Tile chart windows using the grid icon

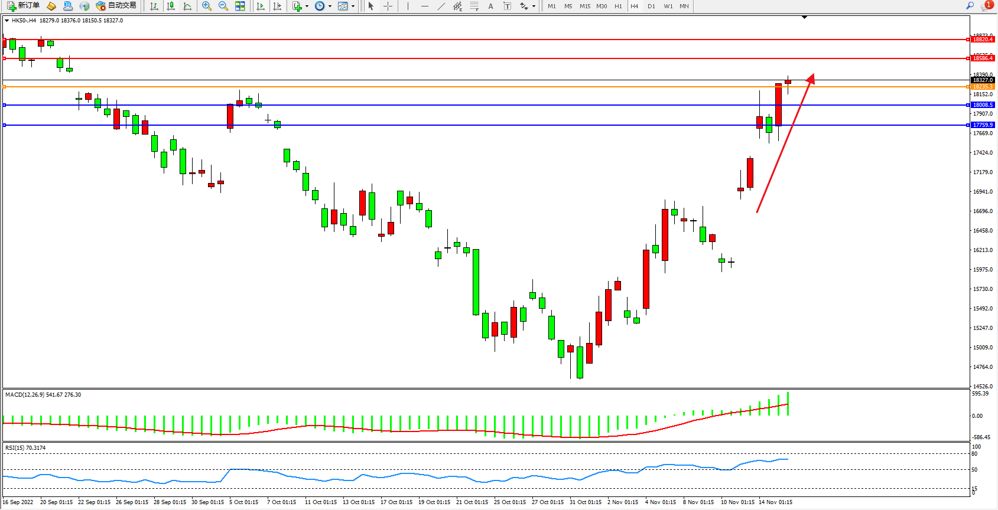coord(240,6)
